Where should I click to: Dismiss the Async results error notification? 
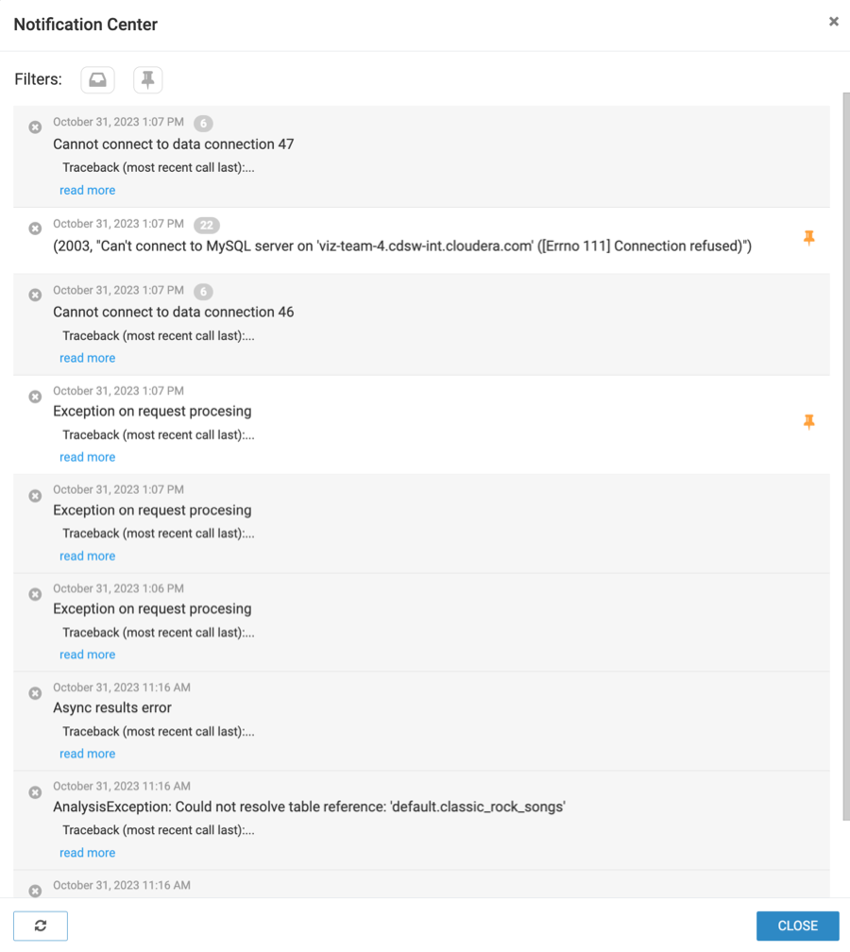pyautogui.click(x=35, y=693)
